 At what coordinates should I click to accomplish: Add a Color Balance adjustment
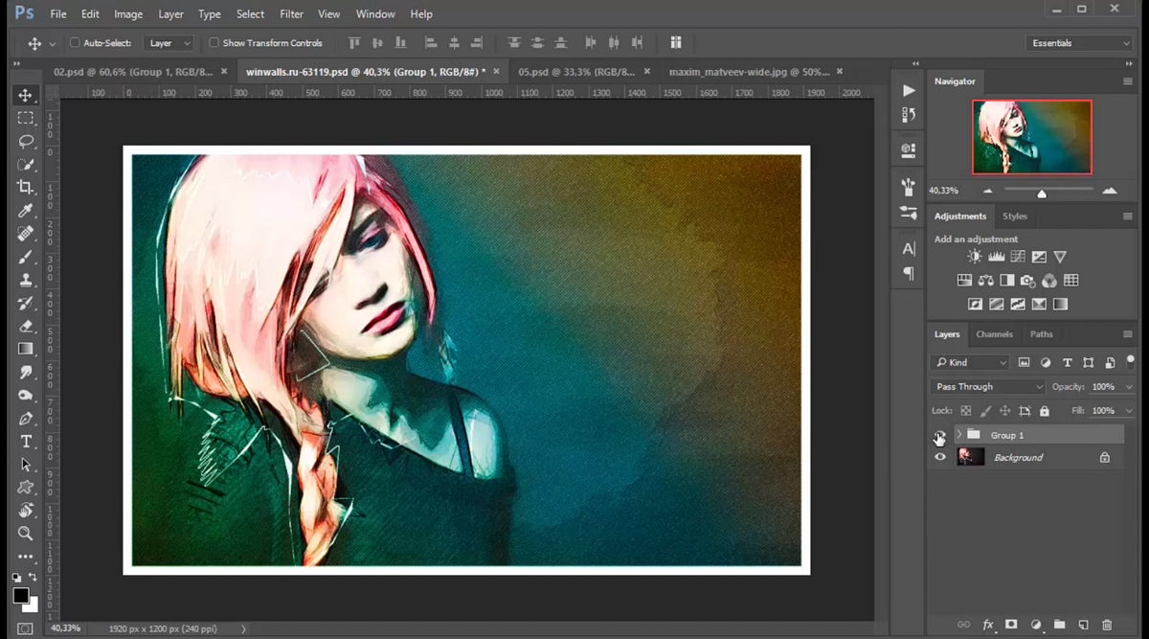[985, 281]
